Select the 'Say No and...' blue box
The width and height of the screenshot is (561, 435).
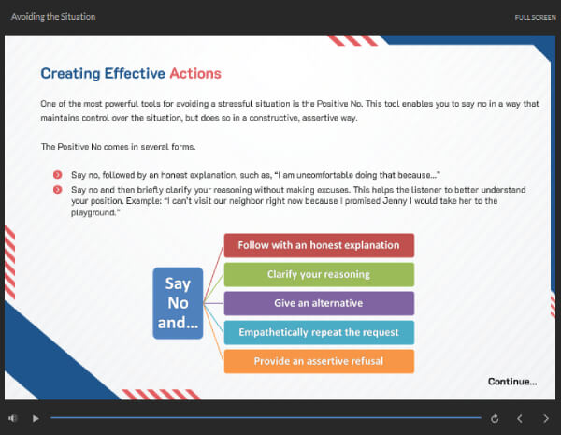(178, 303)
